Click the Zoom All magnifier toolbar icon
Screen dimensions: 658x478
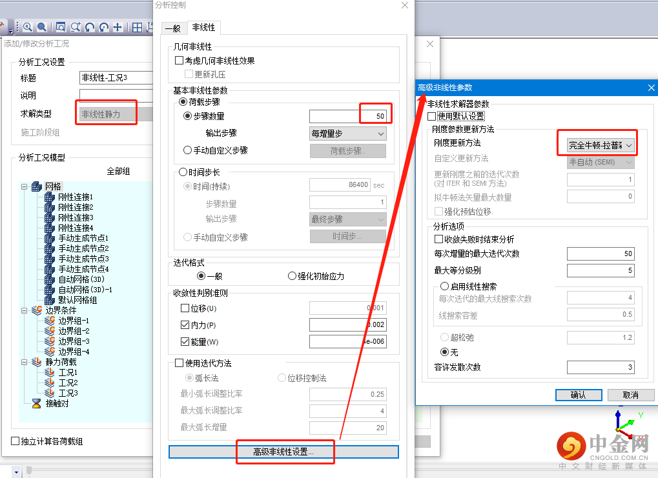(28, 27)
